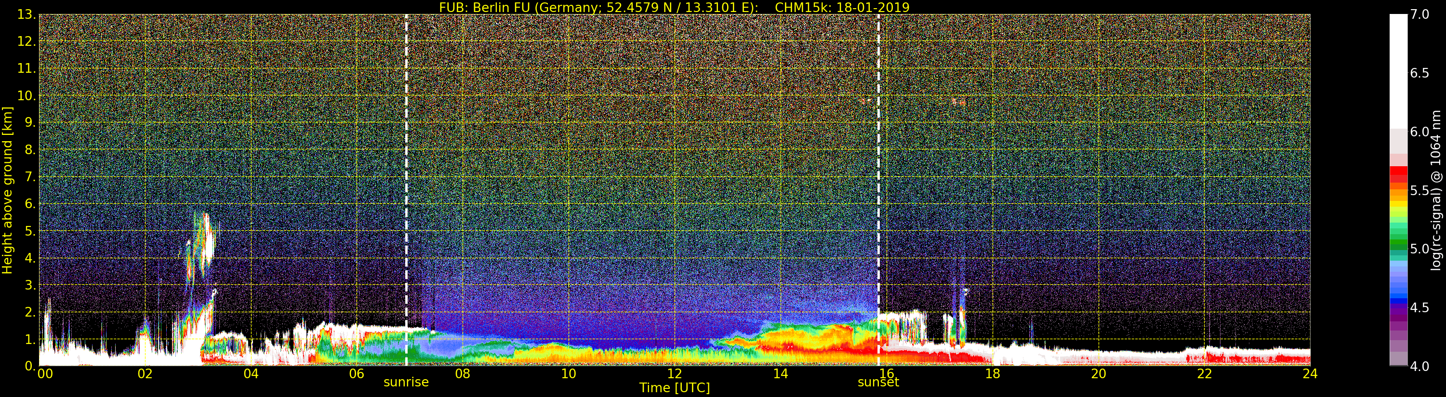
Task: Click the "06" time tick label
Action: click(357, 374)
